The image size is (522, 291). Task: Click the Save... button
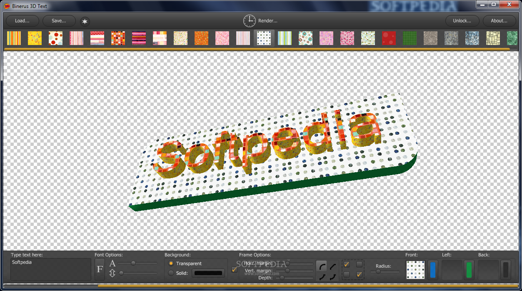tap(59, 21)
